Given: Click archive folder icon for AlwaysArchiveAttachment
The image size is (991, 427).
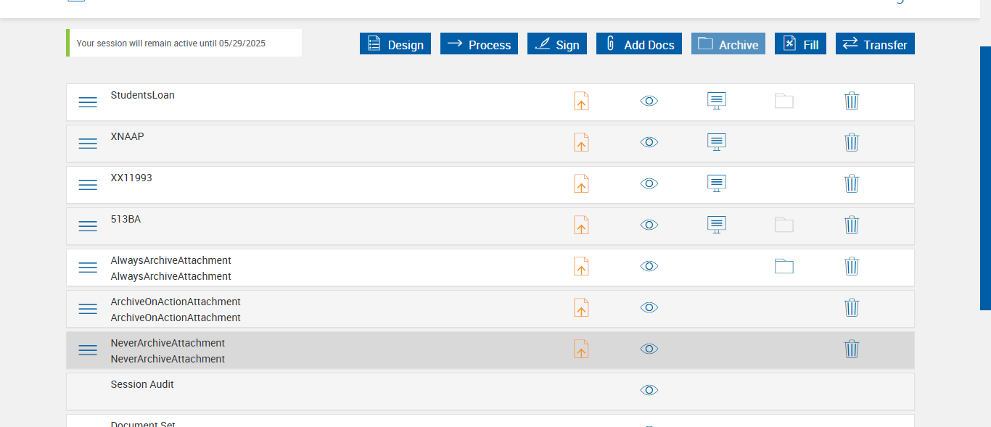Looking at the screenshot, I should coord(784,266).
